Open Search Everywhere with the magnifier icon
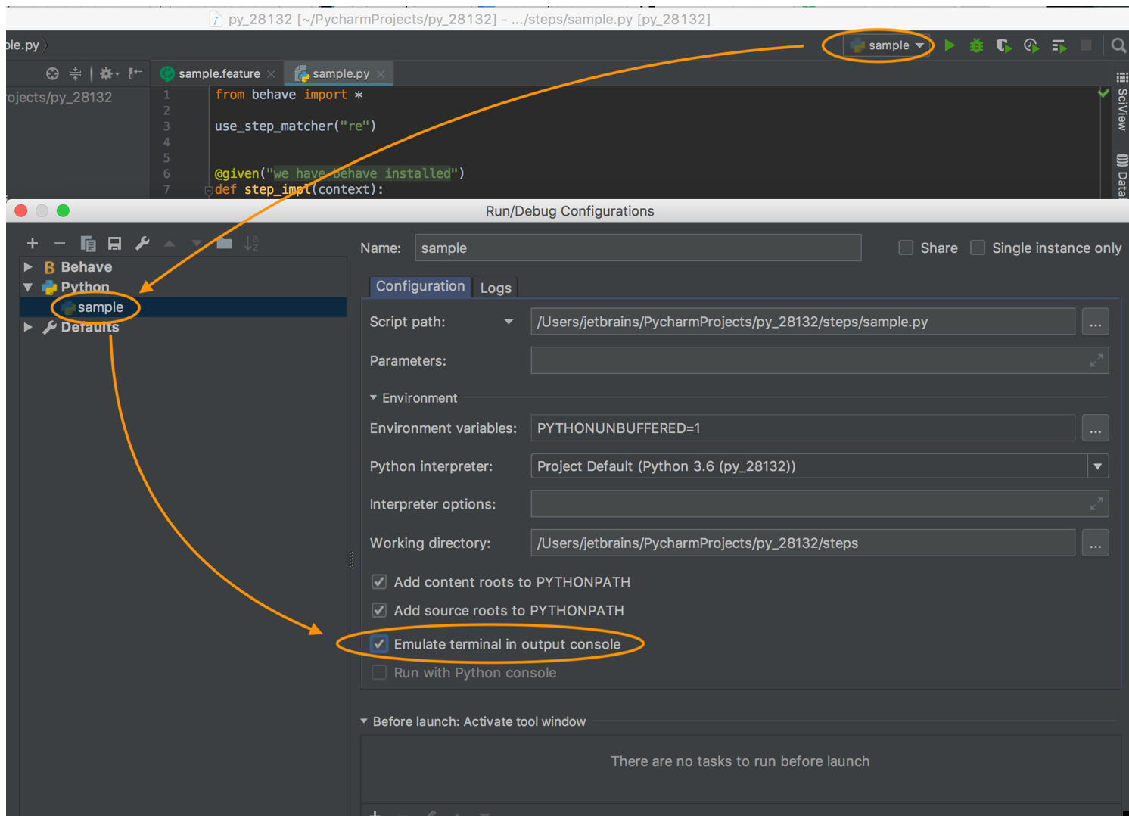This screenshot has width=1129, height=816. [1118, 45]
